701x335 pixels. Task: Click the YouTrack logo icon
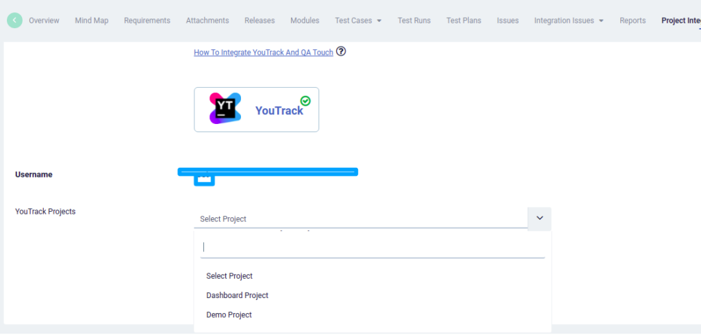pos(225,108)
